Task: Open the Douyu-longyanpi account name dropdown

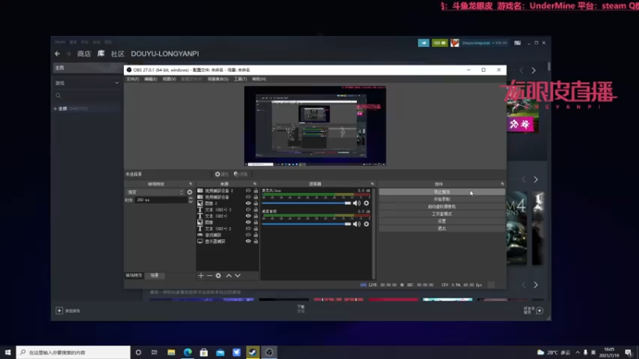Action: tap(485, 43)
